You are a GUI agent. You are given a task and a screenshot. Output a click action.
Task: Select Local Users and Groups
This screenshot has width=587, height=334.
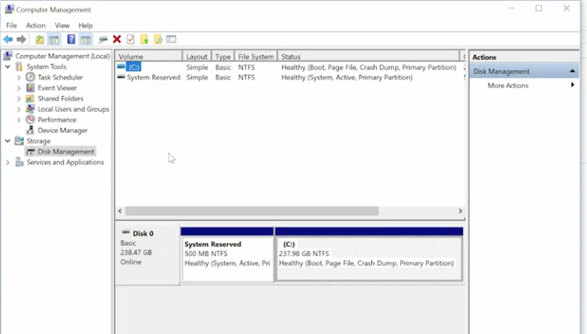click(x=73, y=109)
